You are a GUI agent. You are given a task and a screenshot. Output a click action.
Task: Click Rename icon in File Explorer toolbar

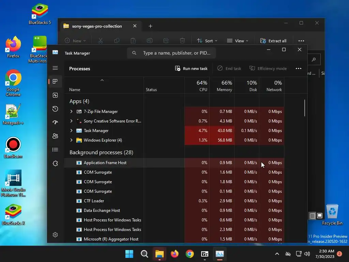(150, 41)
